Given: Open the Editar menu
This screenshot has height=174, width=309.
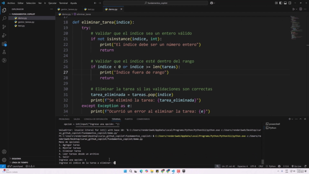Looking at the screenshot, I should [x=20, y=3].
